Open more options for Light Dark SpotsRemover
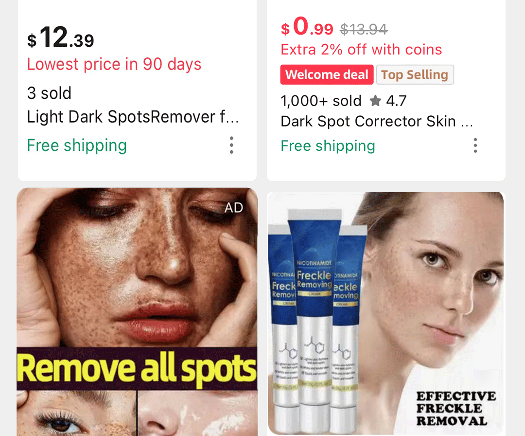Screen dimensions: 525x436 pyautogui.click(x=231, y=145)
